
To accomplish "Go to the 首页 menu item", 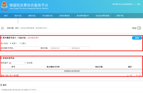I will tap(6, 16).
